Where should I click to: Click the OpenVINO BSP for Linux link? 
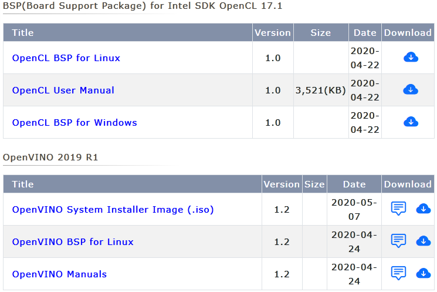(x=73, y=242)
